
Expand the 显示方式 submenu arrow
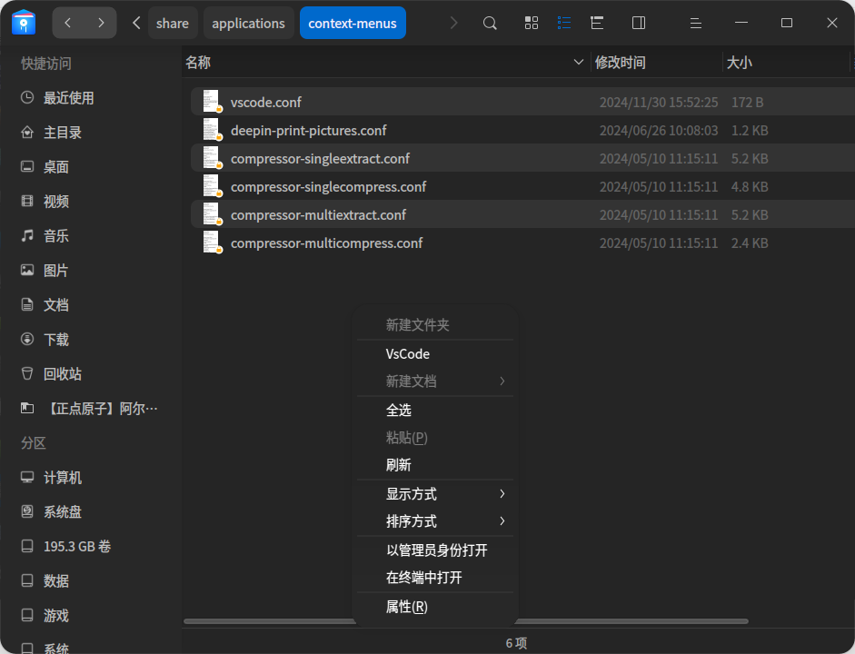(x=502, y=494)
